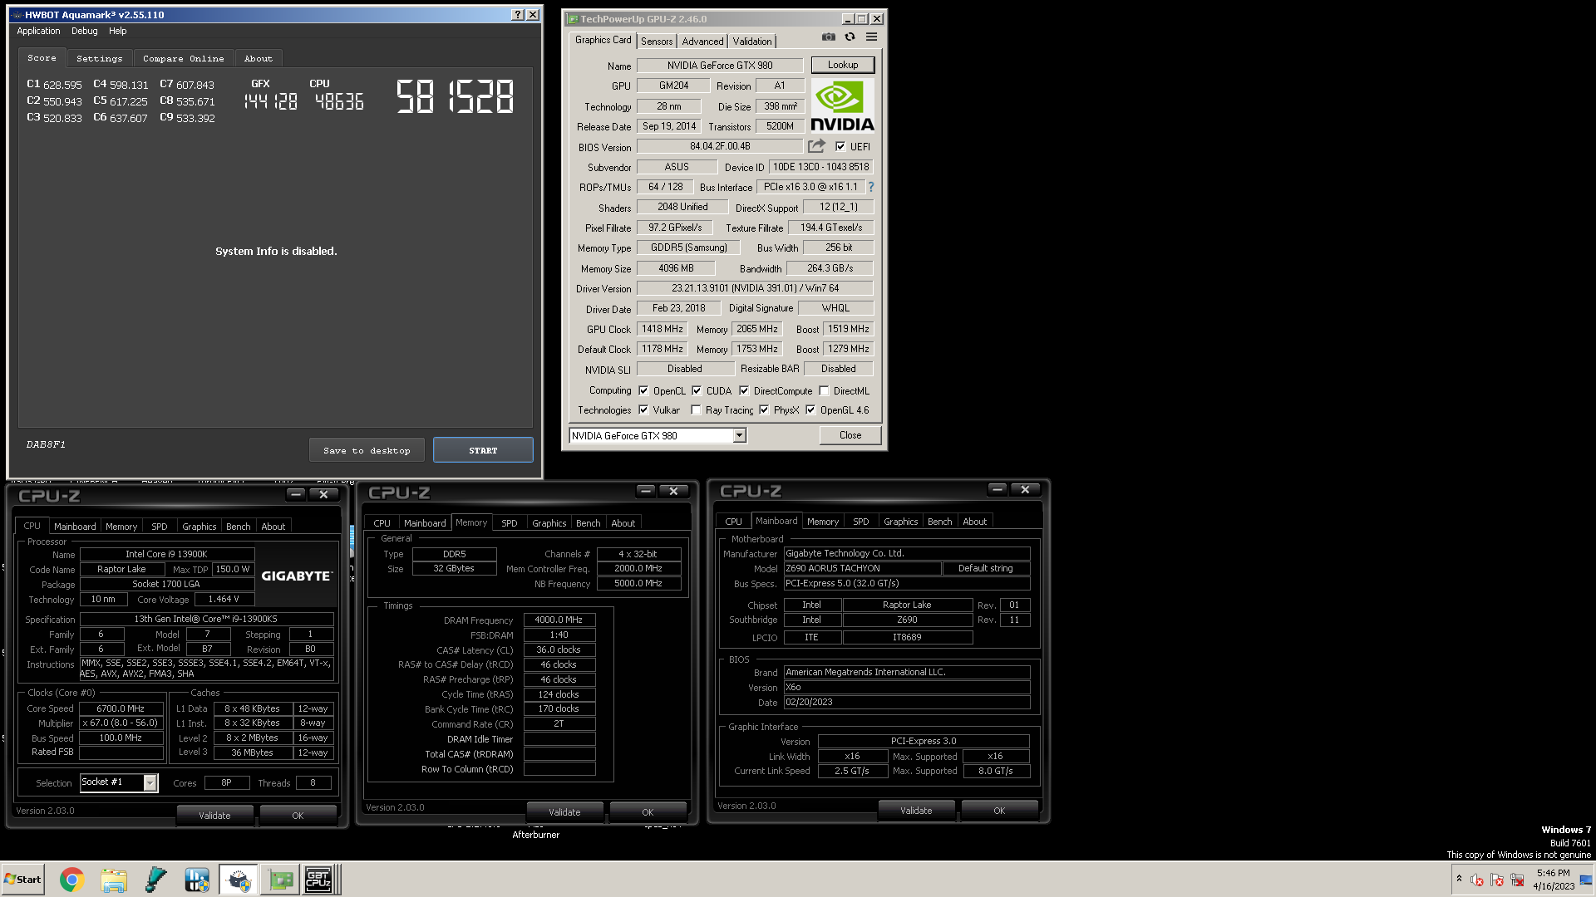The image size is (1596, 897).
Task: Click the Gigabyte logo in CPU-Z
Action: pyautogui.click(x=297, y=576)
